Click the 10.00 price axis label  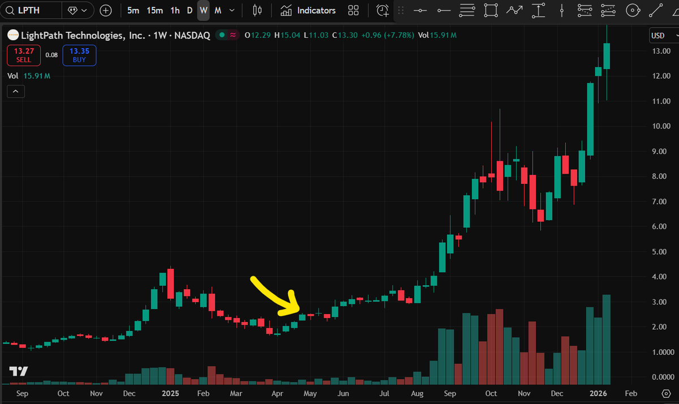click(661, 126)
